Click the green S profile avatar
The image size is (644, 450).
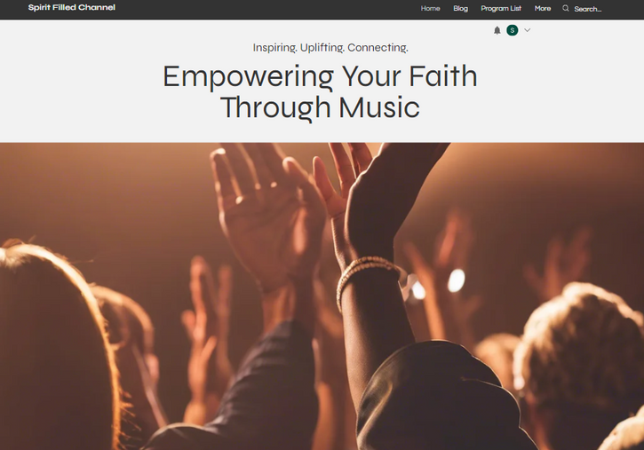point(513,30)
